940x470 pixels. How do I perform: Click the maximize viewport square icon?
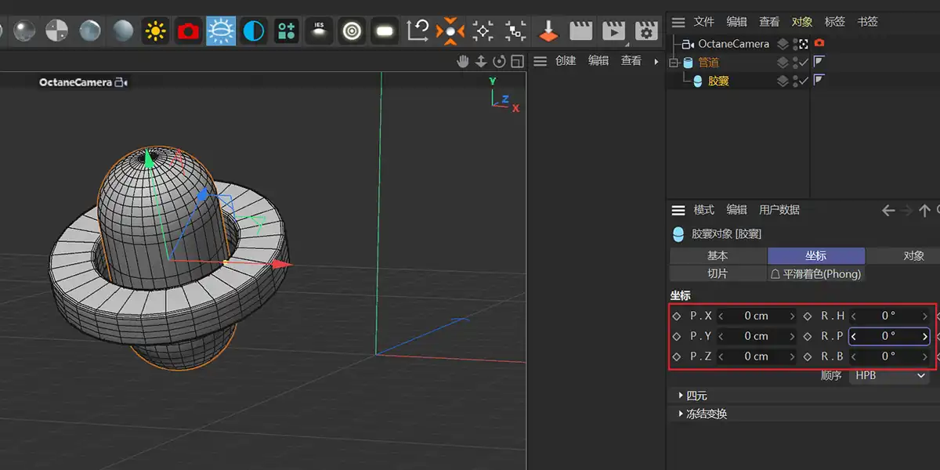[517, 61]
